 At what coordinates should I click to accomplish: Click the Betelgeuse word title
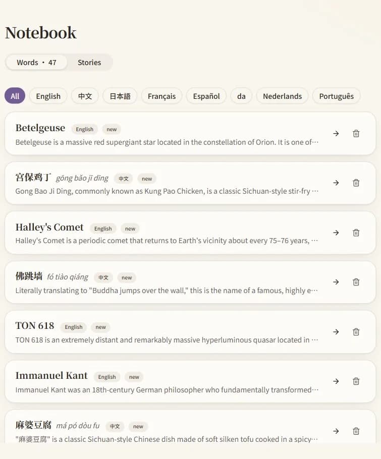click(x=40, y=128)
